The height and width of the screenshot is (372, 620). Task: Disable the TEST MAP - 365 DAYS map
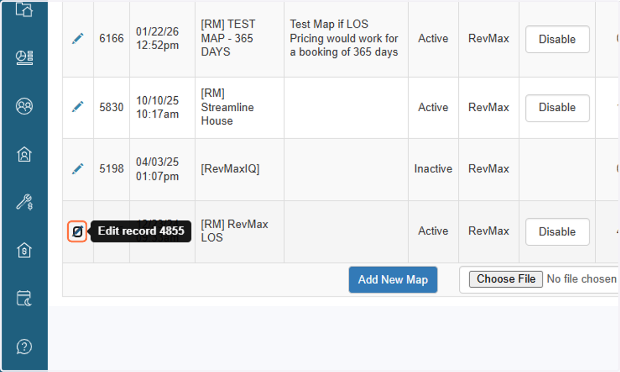click(x=557, y=39)
